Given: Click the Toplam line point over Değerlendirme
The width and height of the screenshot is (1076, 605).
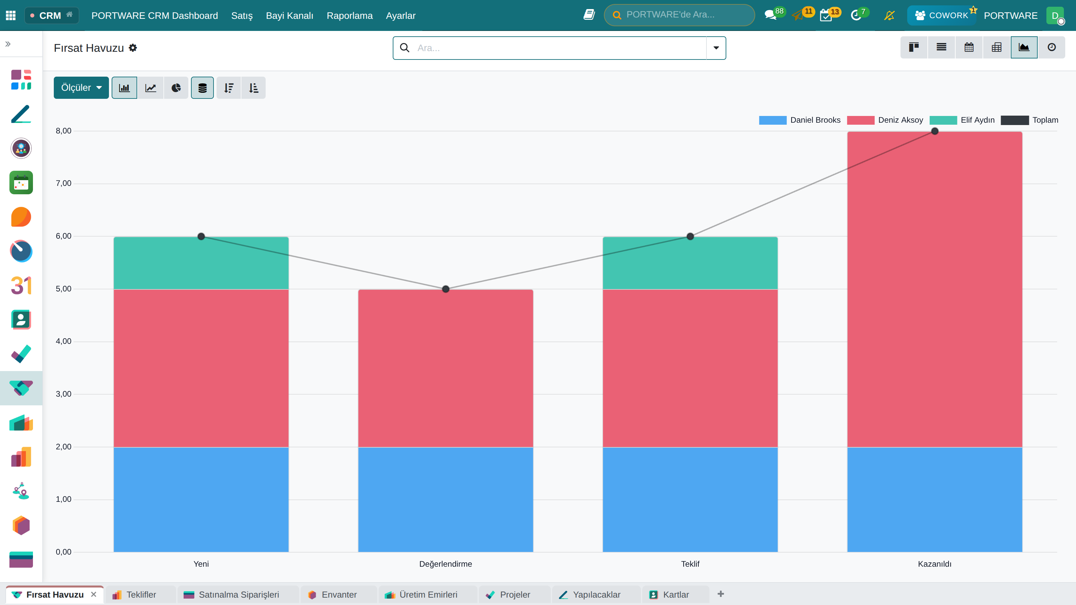Looking at the screenshot, I should (446, 289).
